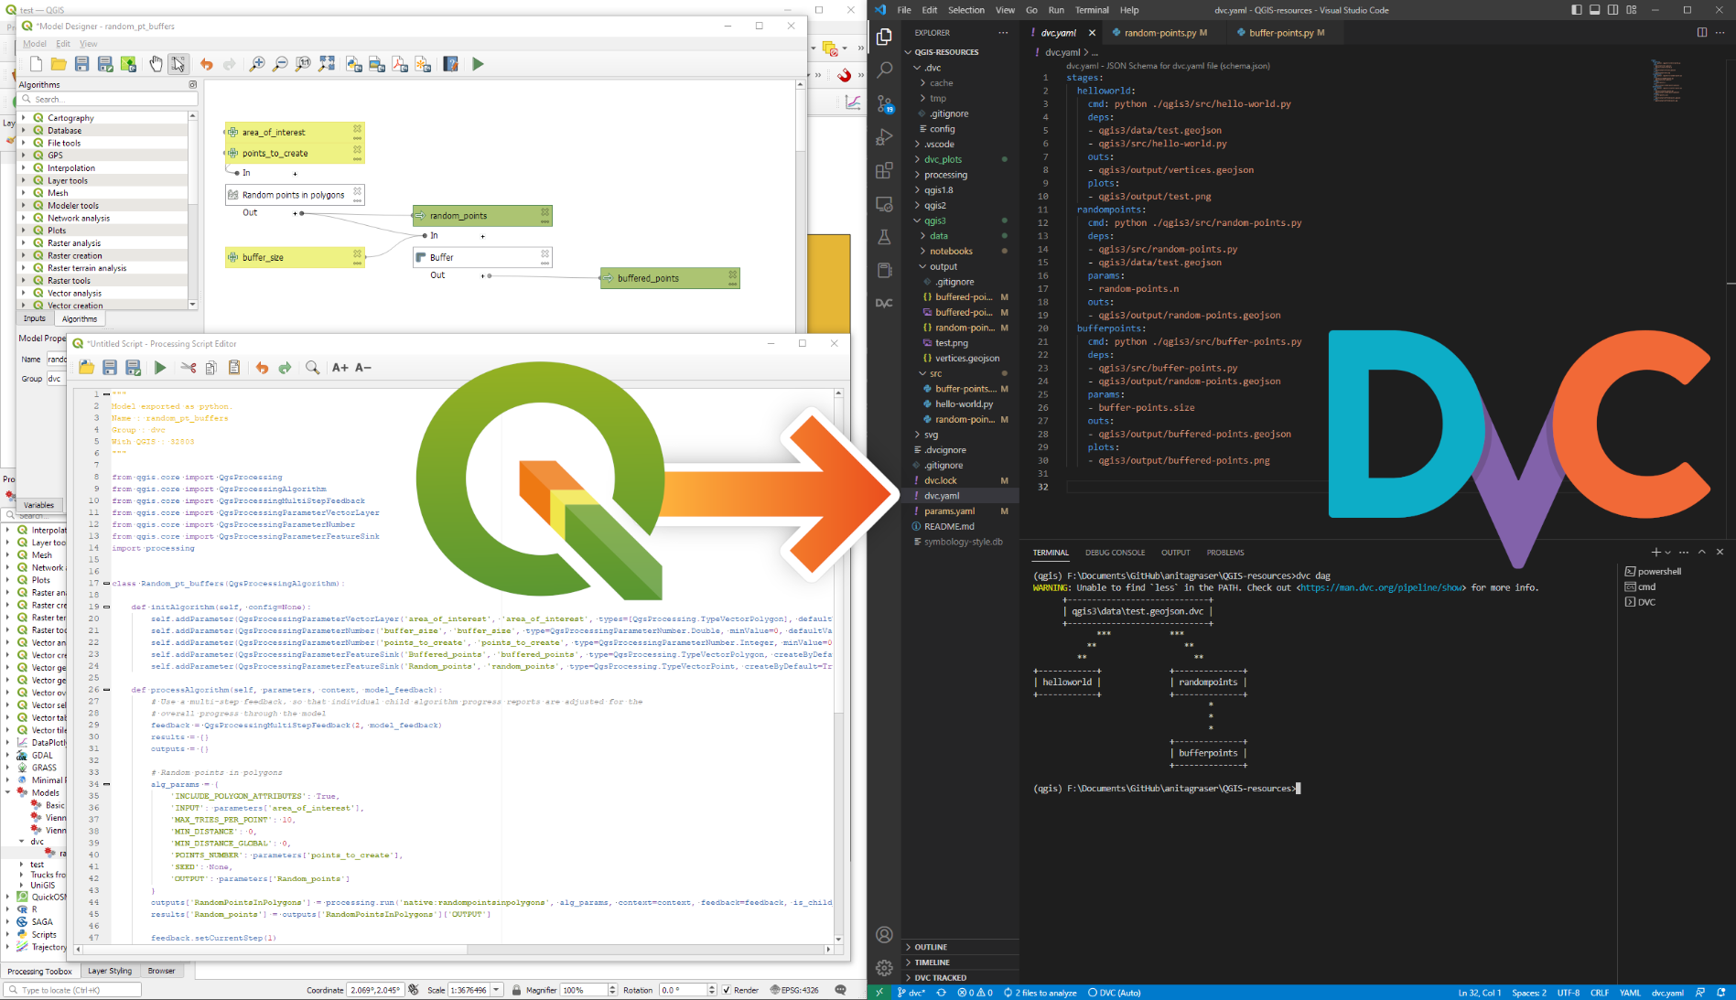Click man.dvc.org pipeline link in terminal
Viewport: 1736px width, 1000px height.
point(1382,587)
